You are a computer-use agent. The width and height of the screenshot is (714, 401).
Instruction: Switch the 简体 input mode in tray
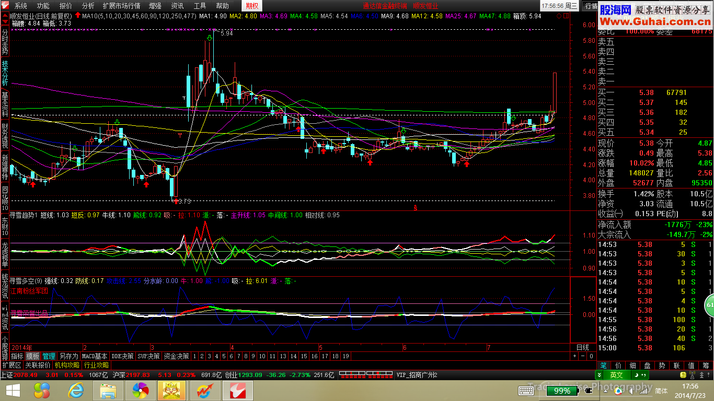[661, 391]
